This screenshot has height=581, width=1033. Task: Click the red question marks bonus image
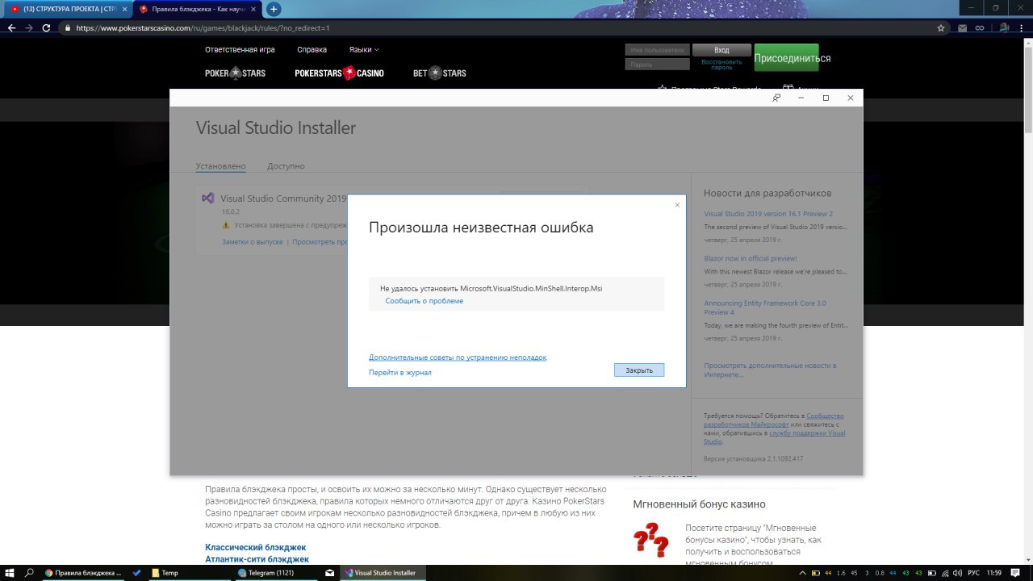[x=650, y=540]
